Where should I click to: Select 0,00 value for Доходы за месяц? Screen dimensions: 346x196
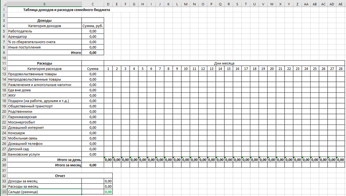tap(108, 181)
